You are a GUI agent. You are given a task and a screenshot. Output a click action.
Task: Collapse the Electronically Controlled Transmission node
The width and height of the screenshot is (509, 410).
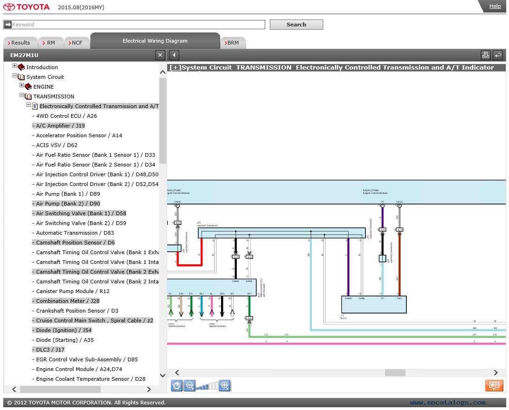pyautogui.click(x=29, y=105)
